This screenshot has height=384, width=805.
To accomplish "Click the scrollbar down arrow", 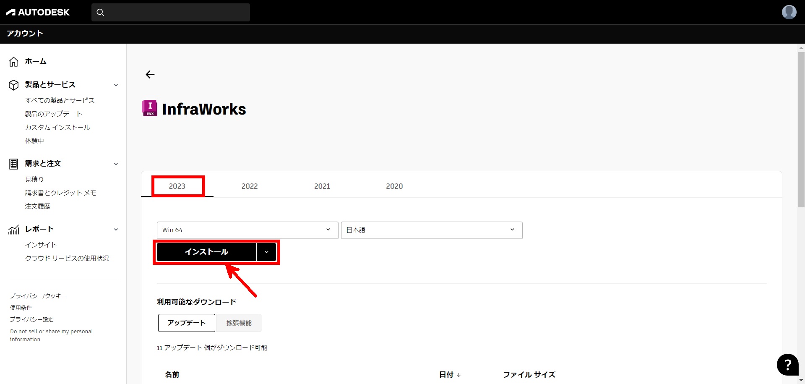I will click(x=801, y=380).
